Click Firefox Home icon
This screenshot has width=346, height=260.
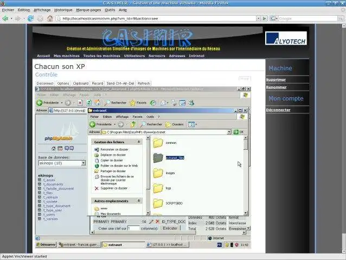(50, 18)
